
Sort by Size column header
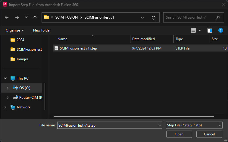(215, 39)
